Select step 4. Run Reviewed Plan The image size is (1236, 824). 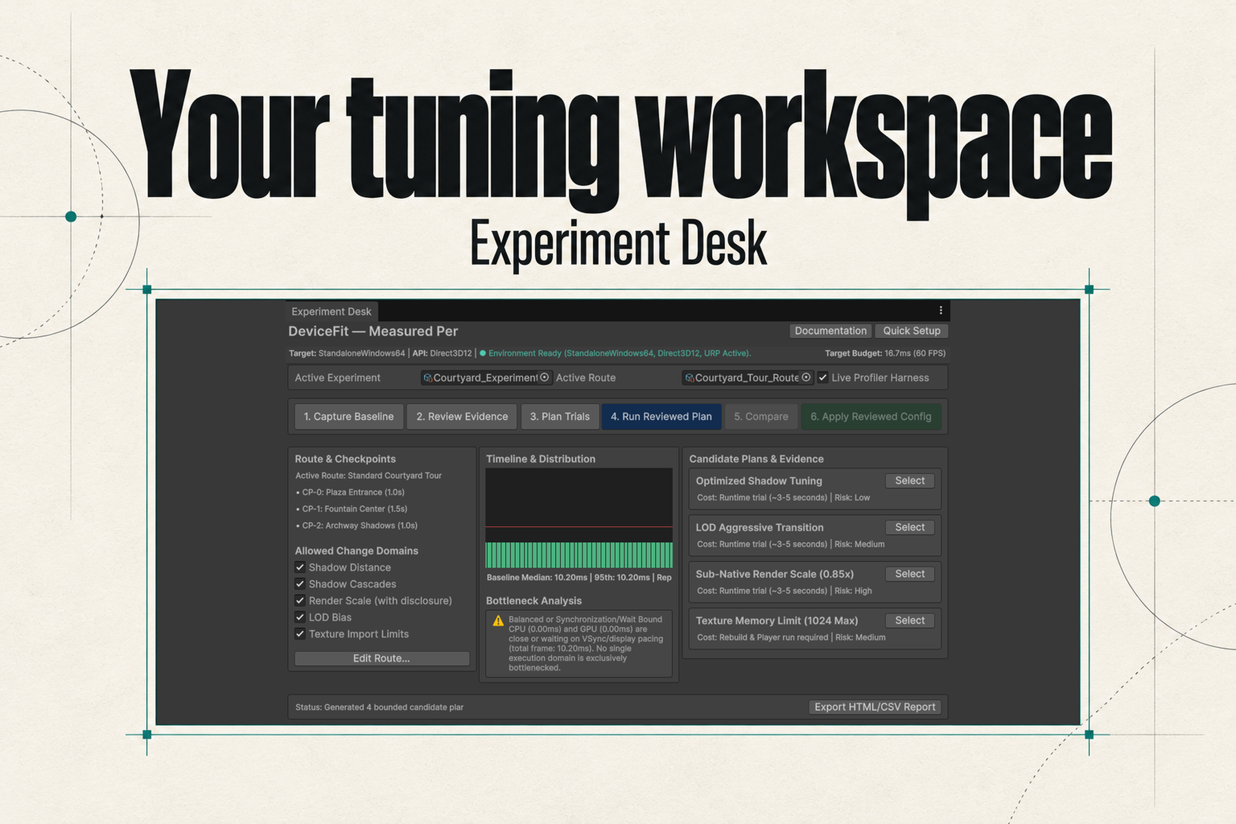tap(661, 417)
